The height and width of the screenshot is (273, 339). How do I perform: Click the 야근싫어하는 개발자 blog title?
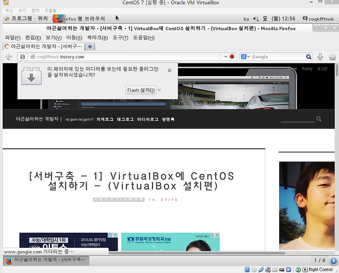[x=37, y=119]
